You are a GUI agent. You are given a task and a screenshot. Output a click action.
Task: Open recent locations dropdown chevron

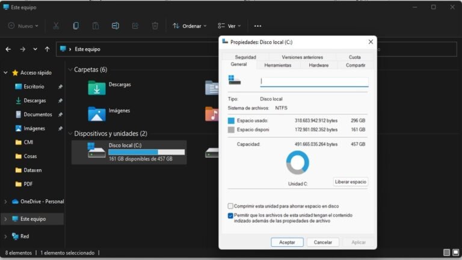pos(35,49)
